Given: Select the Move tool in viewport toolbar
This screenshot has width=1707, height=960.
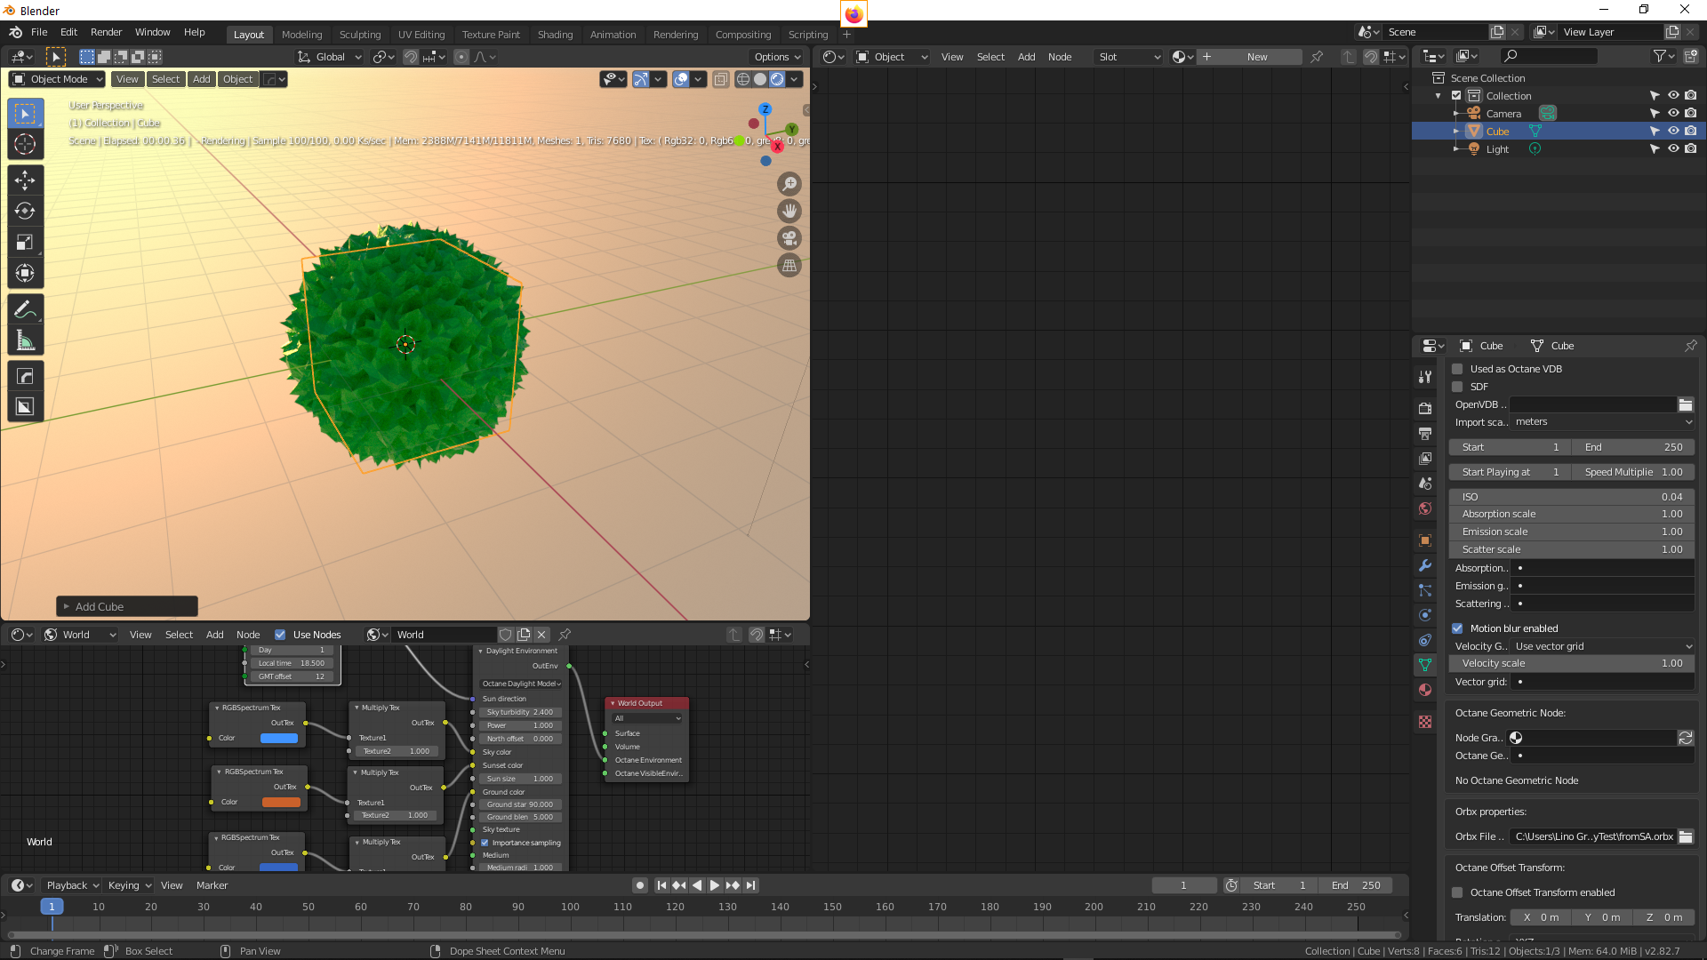Looking at the screenshot, I should 25,180.
